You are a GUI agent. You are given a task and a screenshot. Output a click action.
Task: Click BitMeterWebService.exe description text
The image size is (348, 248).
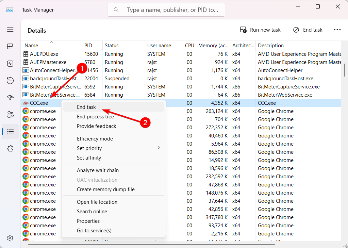tap(285, 95)
